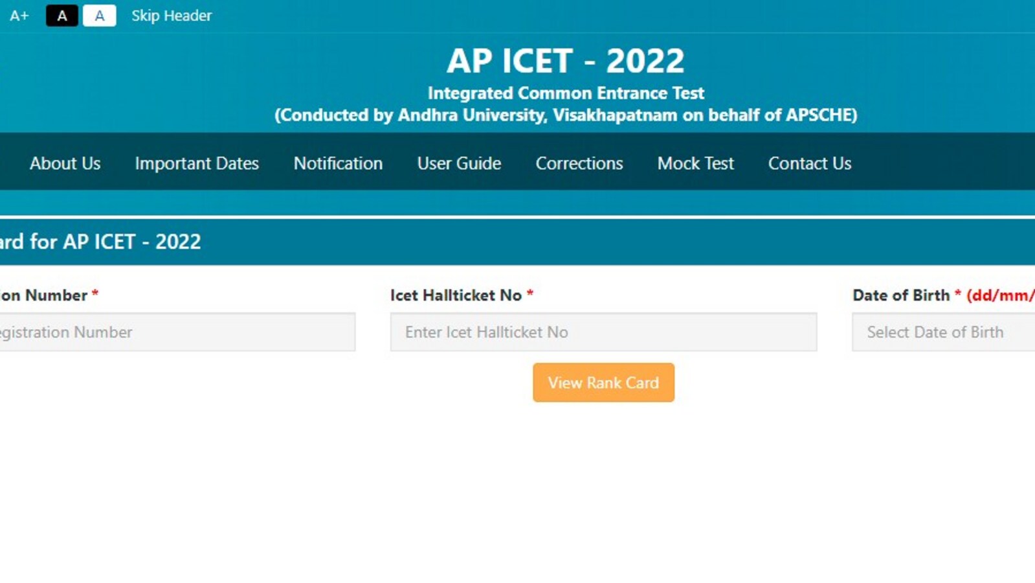Click the AP ICET - 2022 main title

click(565, 62)
